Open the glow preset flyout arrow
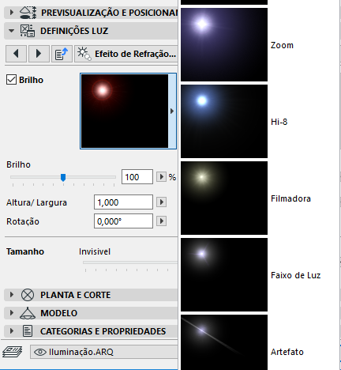Viewport: 341px width, 370px height. 172,111
